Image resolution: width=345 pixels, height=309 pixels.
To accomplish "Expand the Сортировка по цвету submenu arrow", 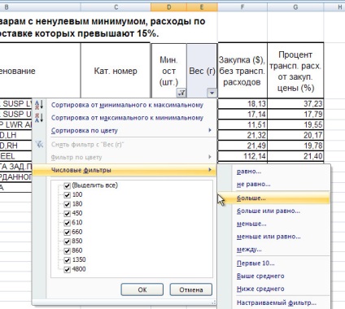I will pyautogui.click(x=210, y=130).
